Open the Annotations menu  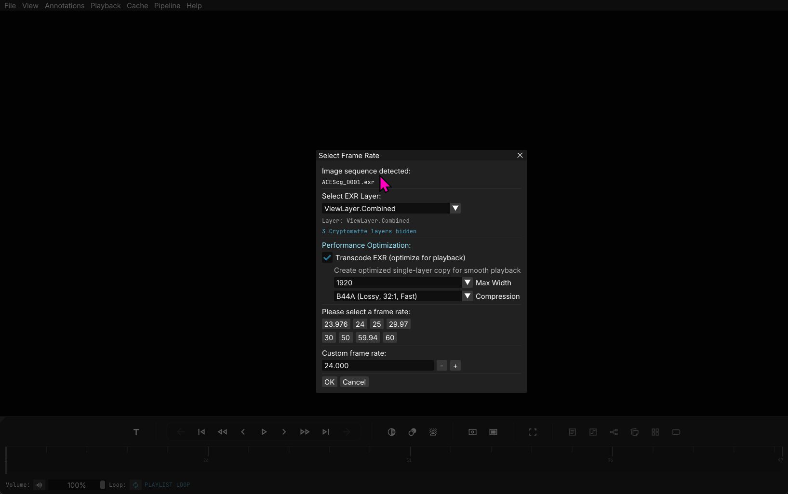pos(65,6)
